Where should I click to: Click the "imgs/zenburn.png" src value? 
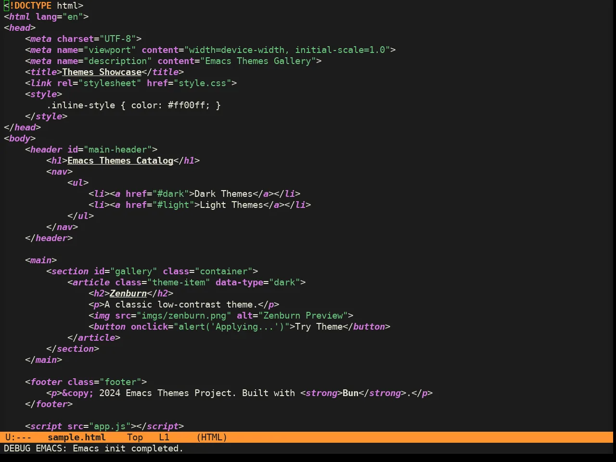point(184,316)
